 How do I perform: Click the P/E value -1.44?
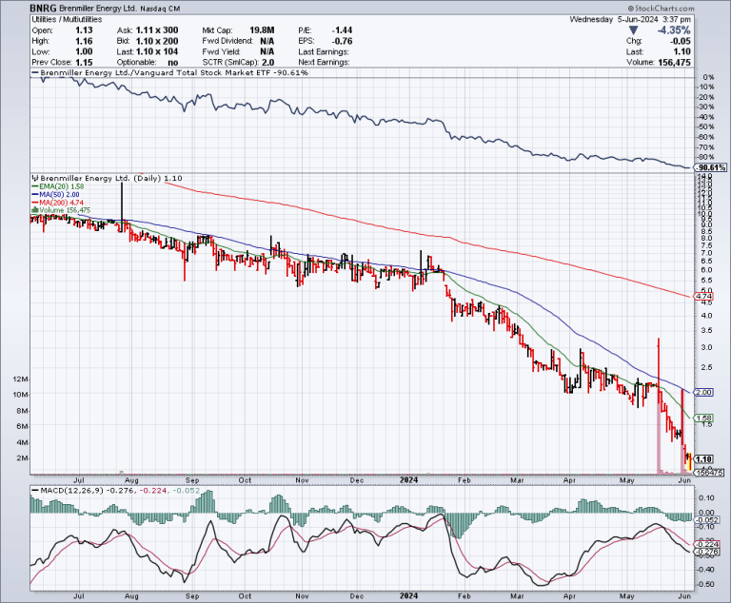(342, 29)
